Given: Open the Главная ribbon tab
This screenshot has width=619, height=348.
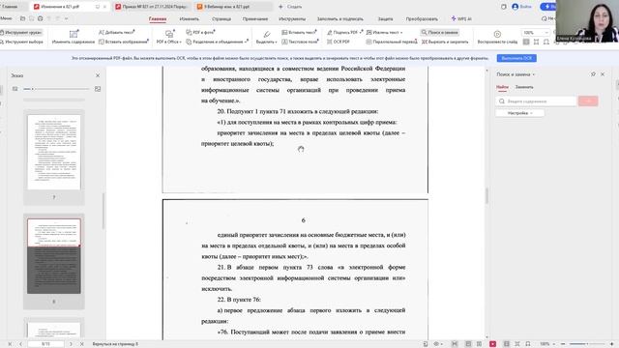Looking at the screenshot, I should click(x=158, y=18).
